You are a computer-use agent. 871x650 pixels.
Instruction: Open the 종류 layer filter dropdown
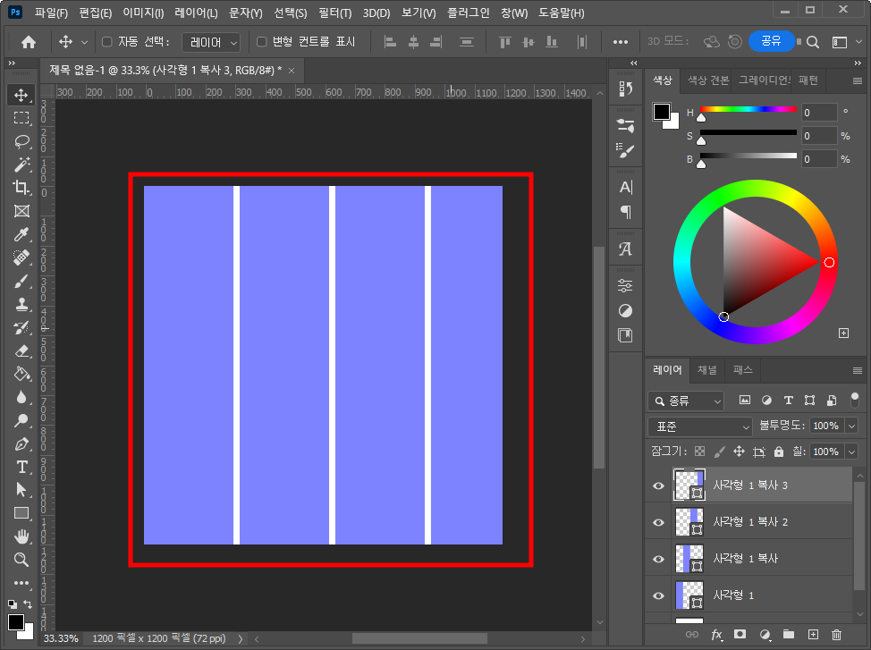coord(686,401)
